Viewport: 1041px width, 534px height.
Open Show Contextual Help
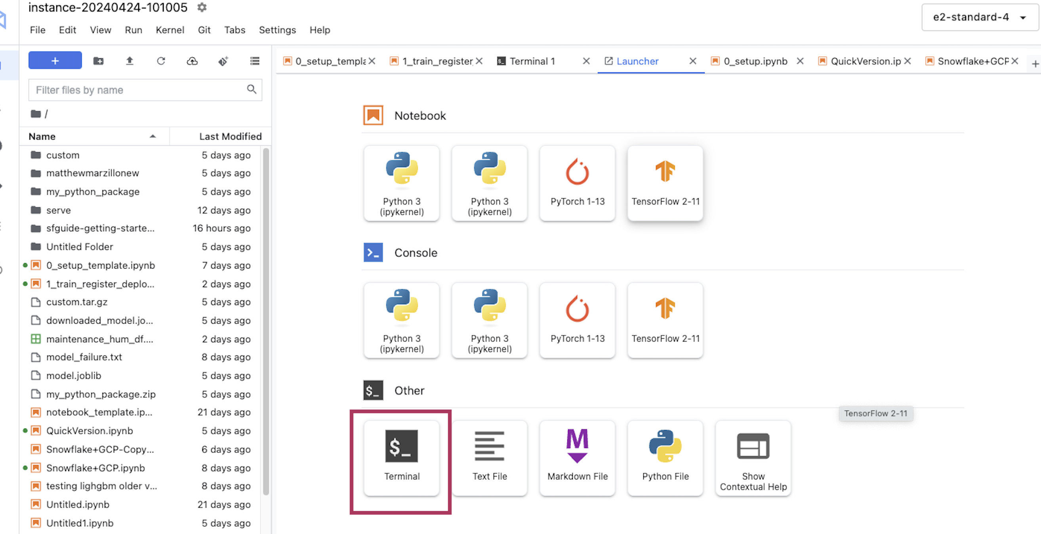(x=753, y=458)
